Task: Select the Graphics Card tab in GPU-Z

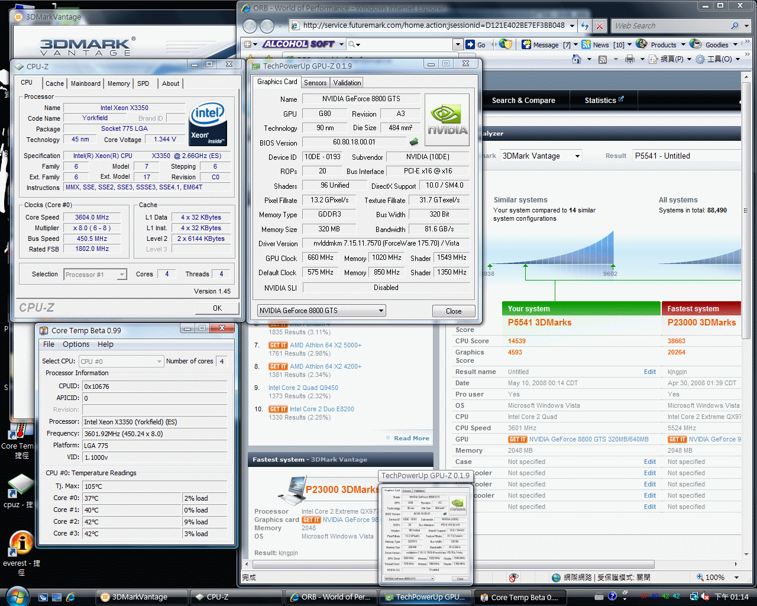Action: click(x=277, y=82)
